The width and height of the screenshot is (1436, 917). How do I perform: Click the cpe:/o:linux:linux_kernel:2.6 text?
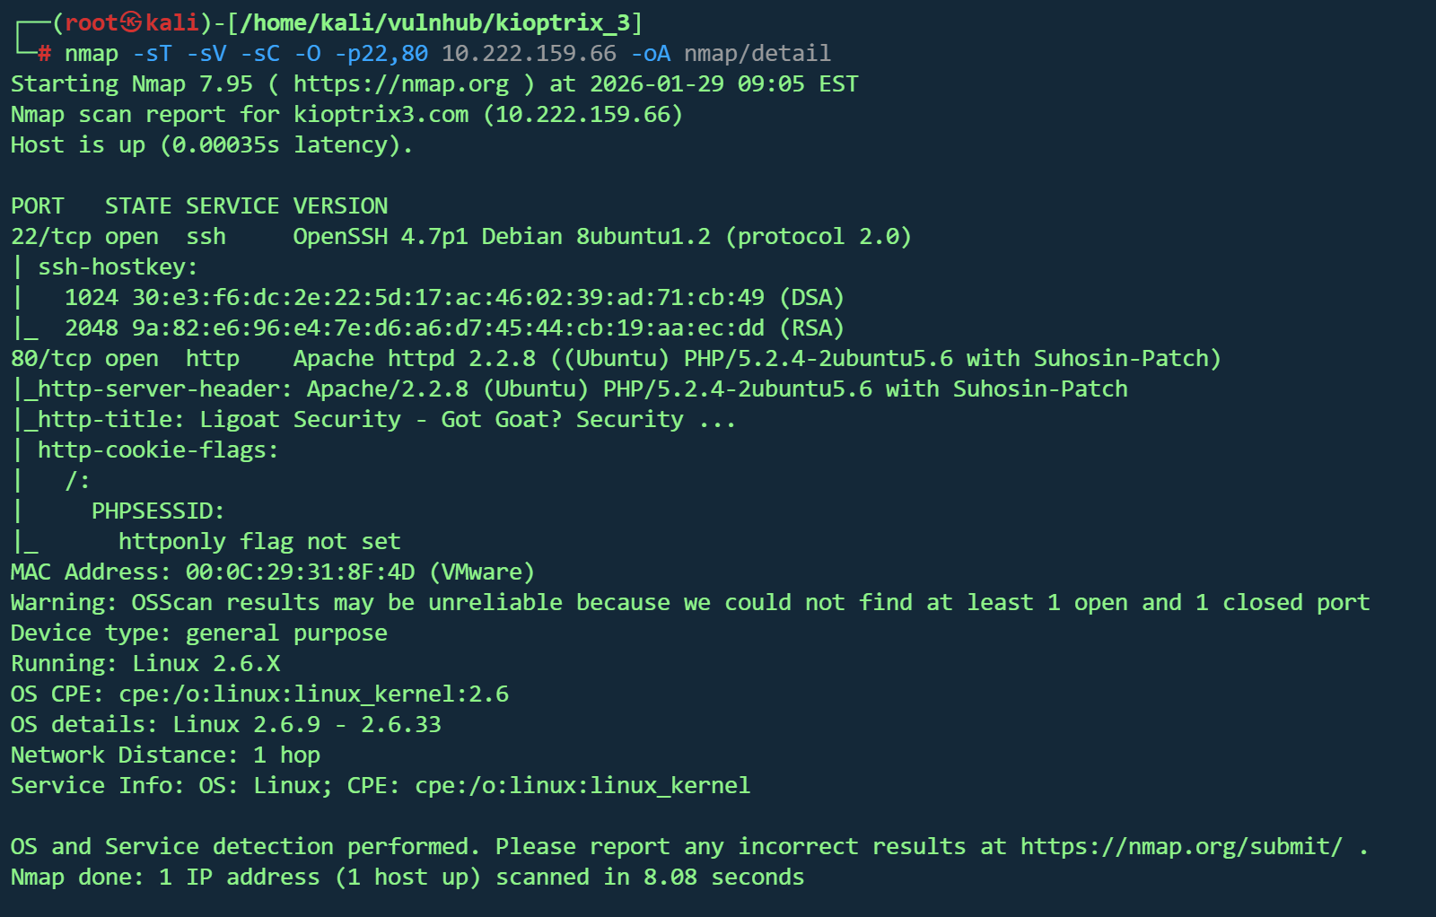tap(313, 694)
